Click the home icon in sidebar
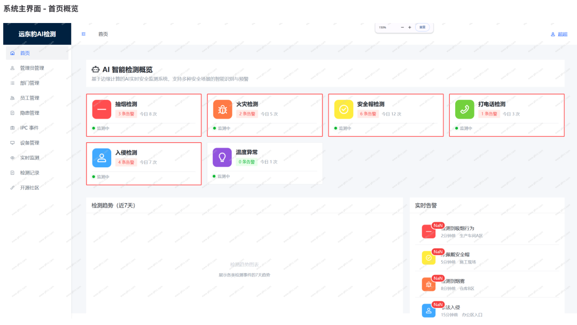Viewport: 577px width, 325px height. 12,53
